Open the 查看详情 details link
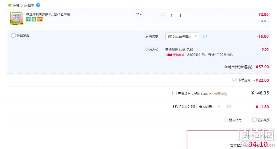The height and width of the screenshot is (149, 277). [x=220, y=94]
